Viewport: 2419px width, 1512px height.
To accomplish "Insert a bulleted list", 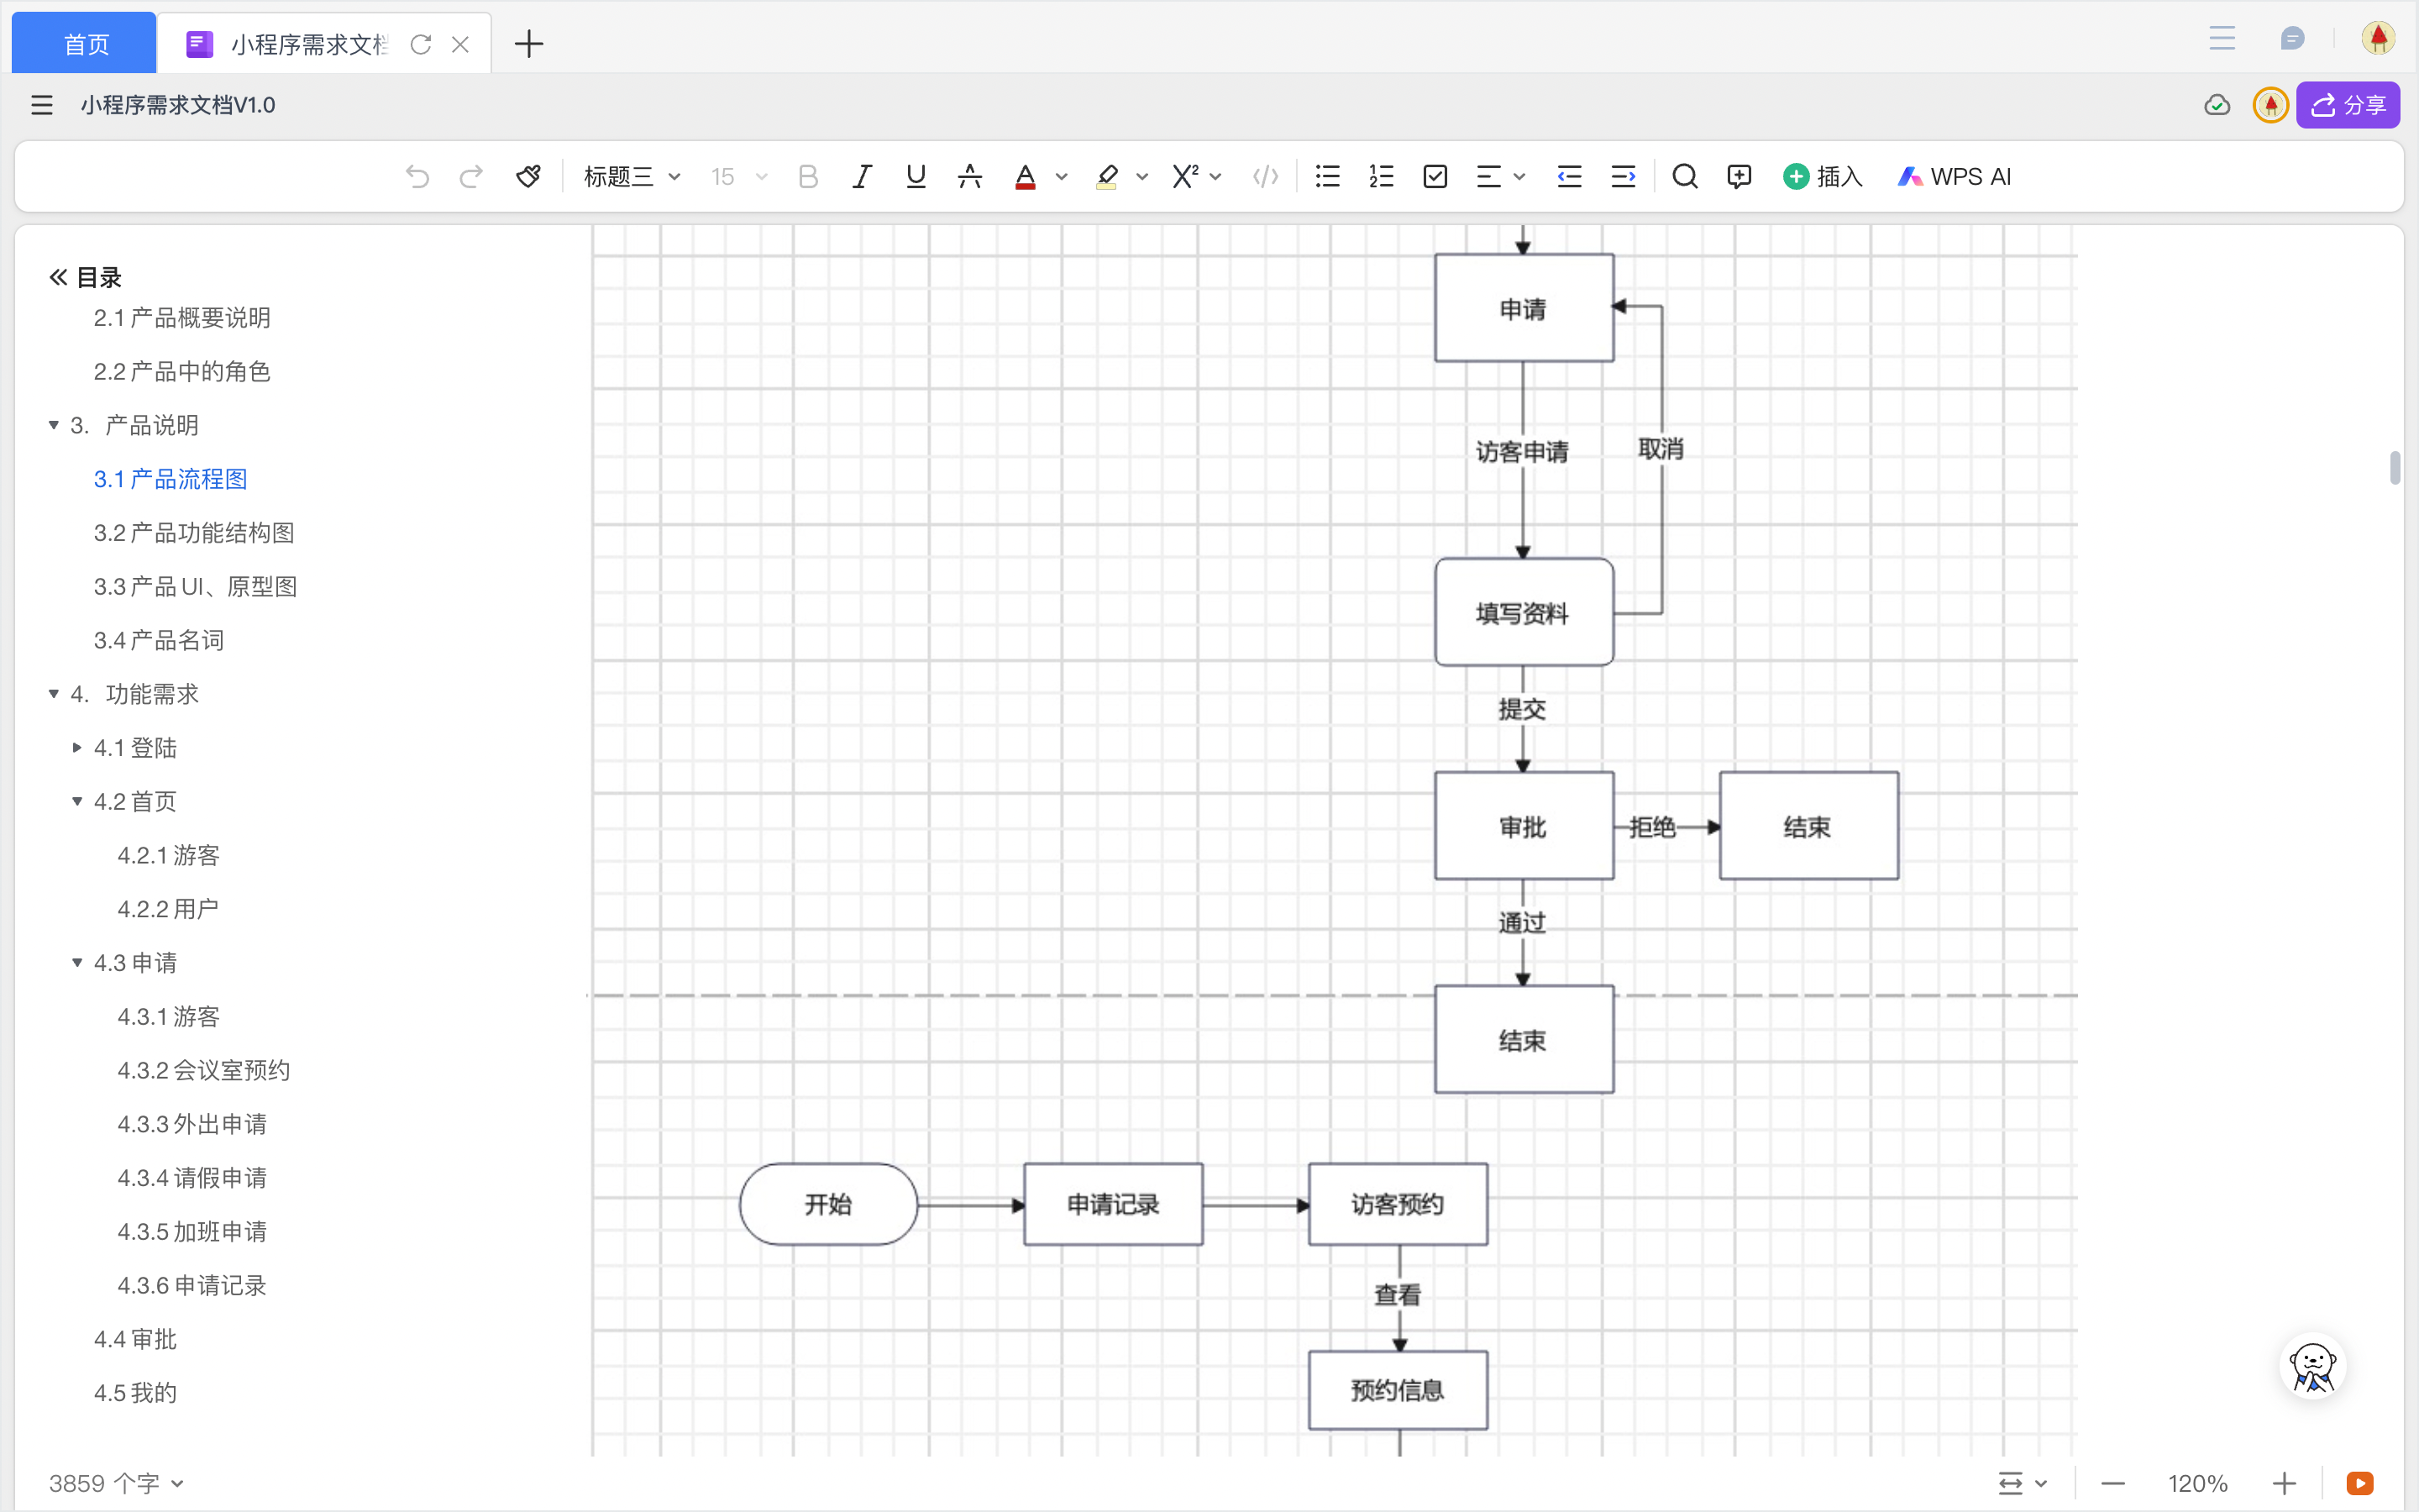I will pos(1327,177).
